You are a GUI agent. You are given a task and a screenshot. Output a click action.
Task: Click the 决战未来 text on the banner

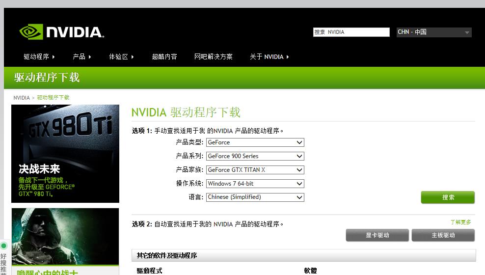coord(39,169)
